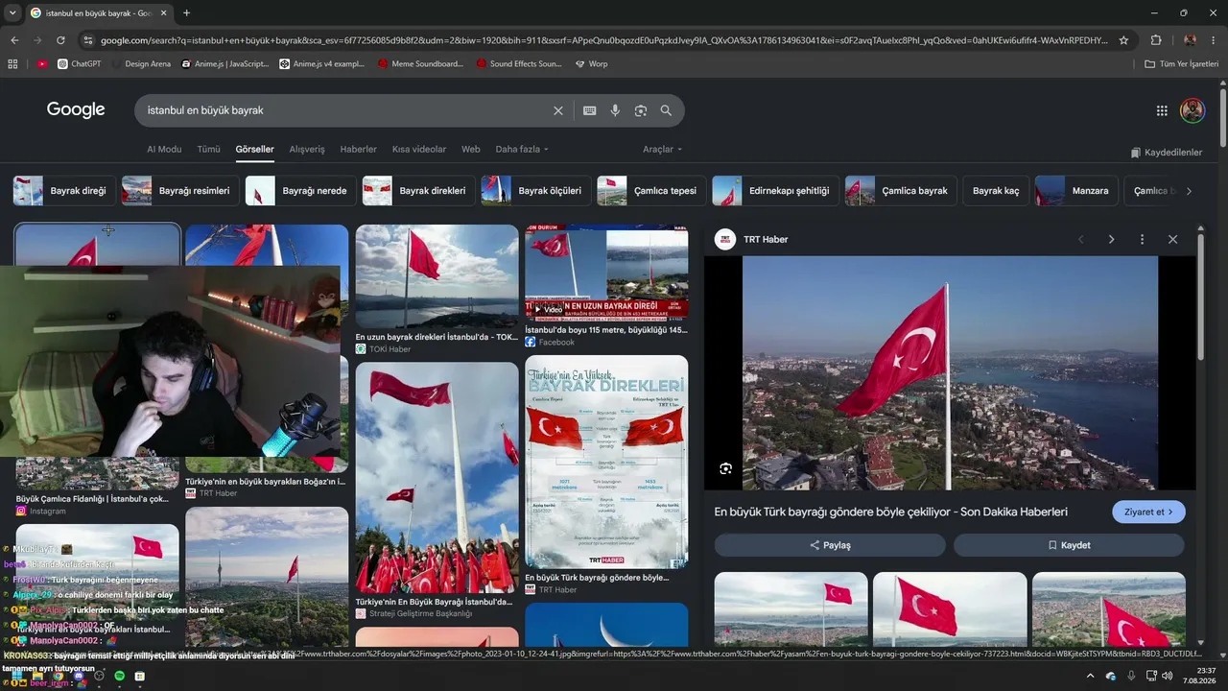Submit the search with the magnifier icon
The image size is (1228, 691).
pos(666,110)
